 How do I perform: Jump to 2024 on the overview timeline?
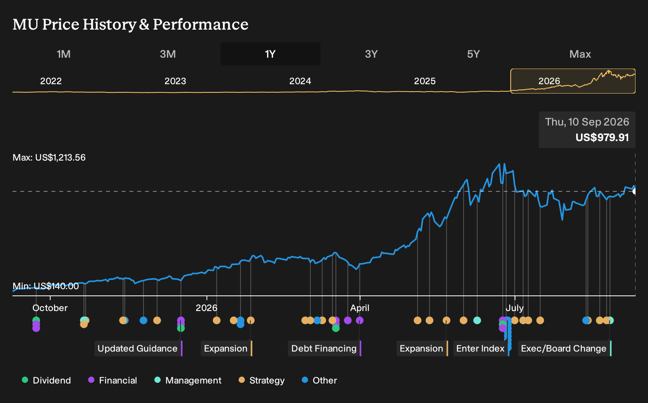(300, 81)
